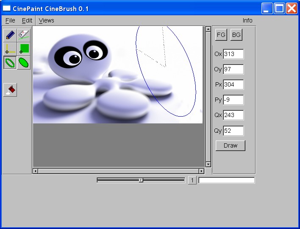This screenshot has width=300, height=229.
Task: Click the Px input field
Action: 233,84
